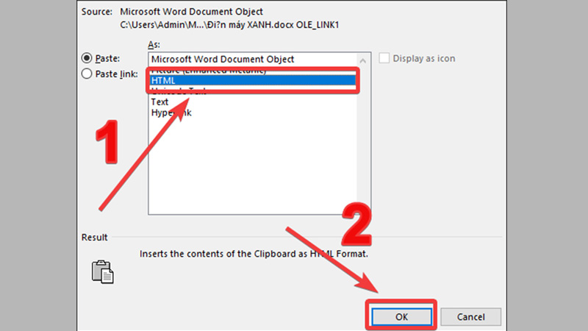Click the 'Inserts the contents of the Clipboard' description

click(x=254, y=254)
